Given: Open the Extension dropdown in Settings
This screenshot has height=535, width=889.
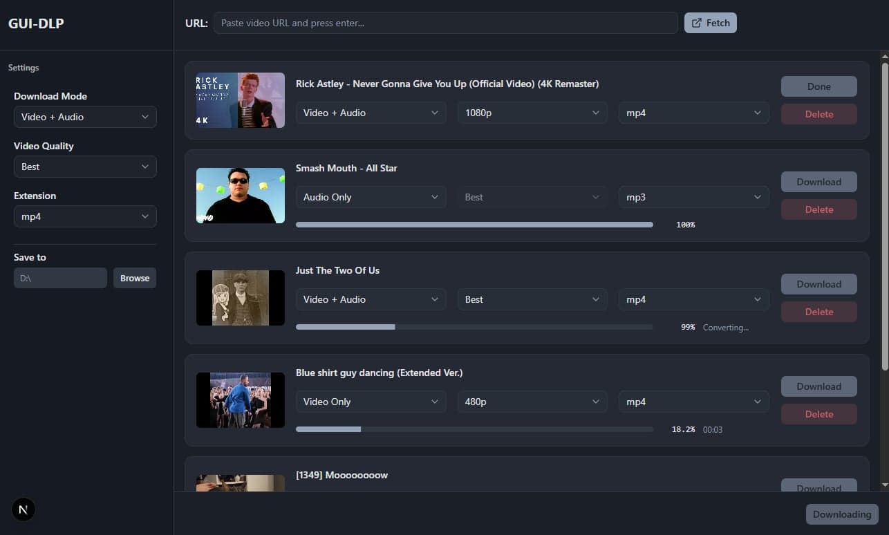Looking at the screenshot, I should click(85, 216).
